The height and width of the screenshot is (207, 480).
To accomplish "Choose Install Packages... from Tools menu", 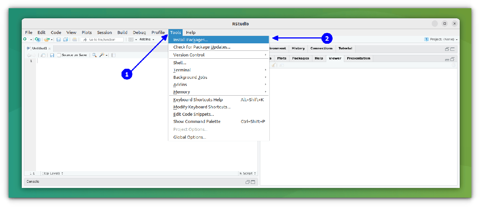I will coord(190,40).
